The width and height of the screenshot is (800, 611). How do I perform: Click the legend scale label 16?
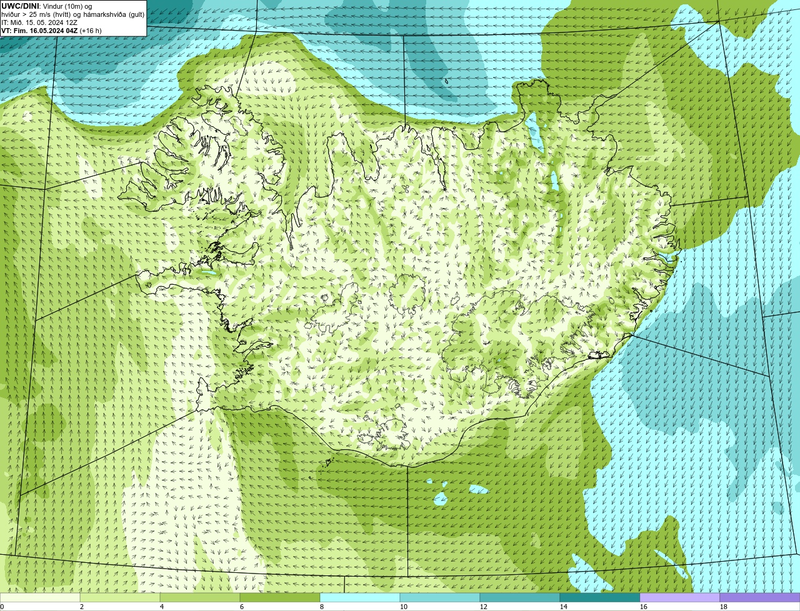pyautogui.click(x=644, y=607)
